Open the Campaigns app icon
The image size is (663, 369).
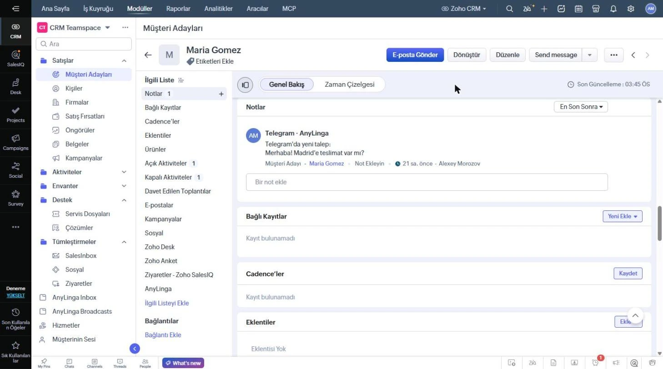coord(15,142)
